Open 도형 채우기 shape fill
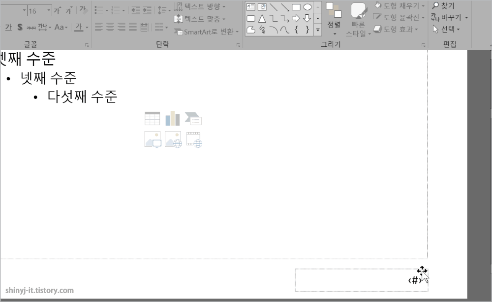The height and width of the screenshot is (302, 492). 400,5
